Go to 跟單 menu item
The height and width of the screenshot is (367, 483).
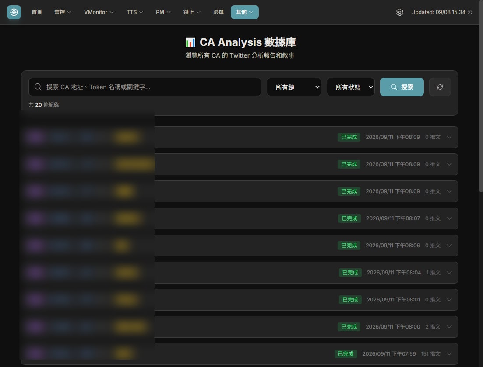click(219, 12)
